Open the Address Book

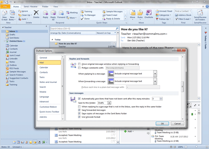click(x=183, y=15)
